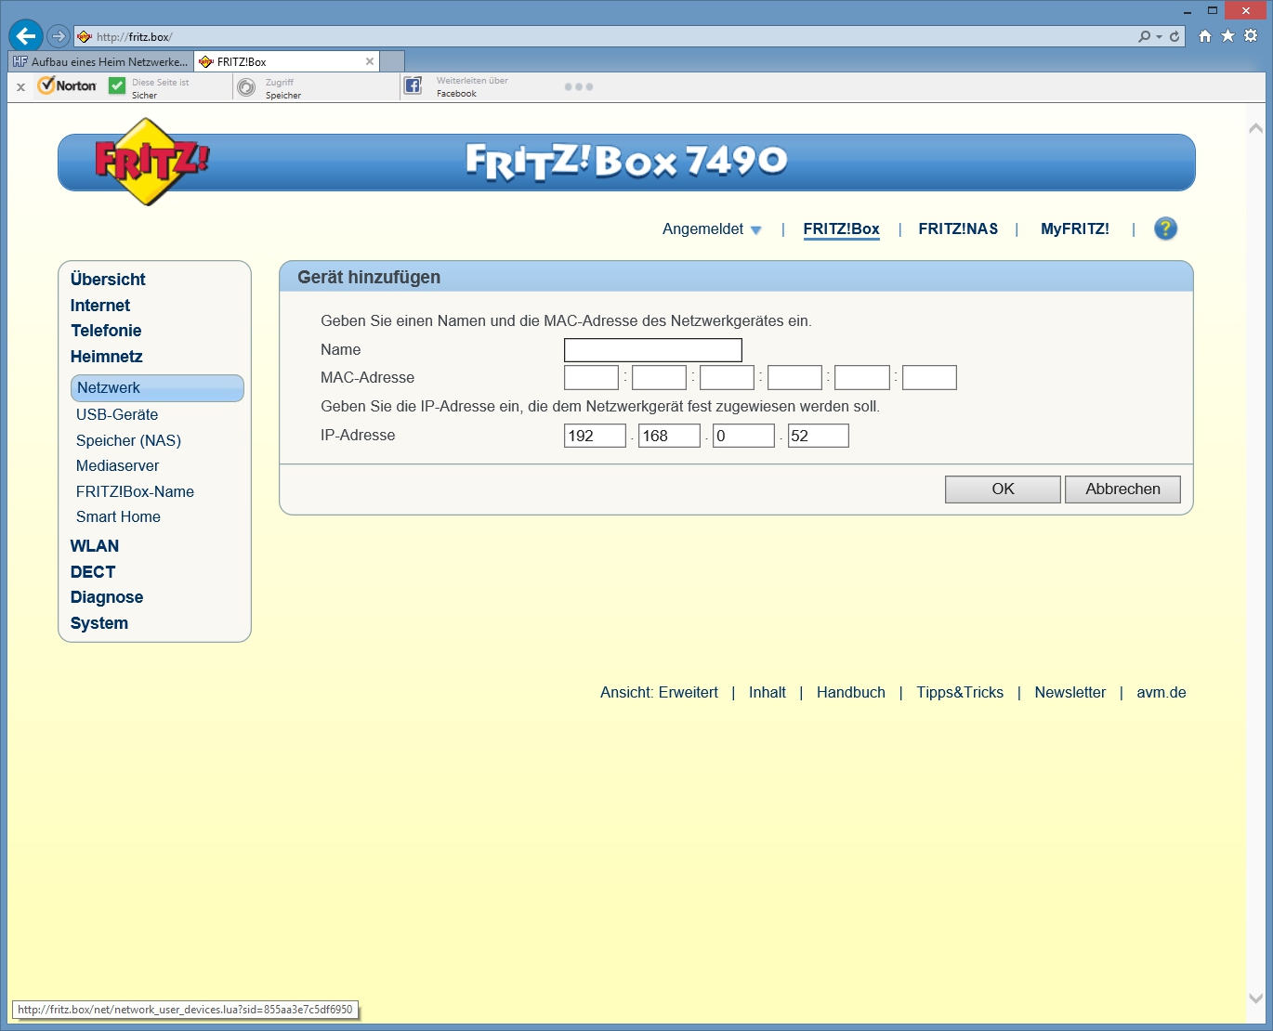Open the WLAN sidebar menu

[x=95, y=546]
